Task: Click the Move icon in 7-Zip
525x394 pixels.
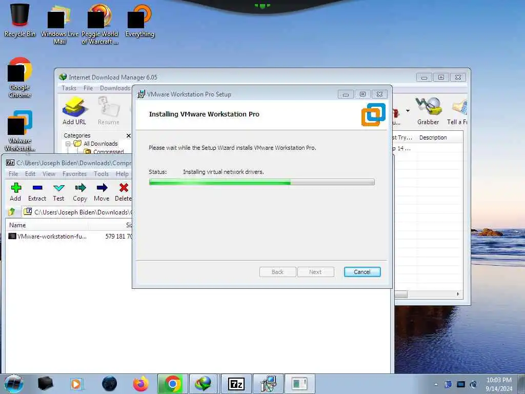Action: (x=102, y=192)
